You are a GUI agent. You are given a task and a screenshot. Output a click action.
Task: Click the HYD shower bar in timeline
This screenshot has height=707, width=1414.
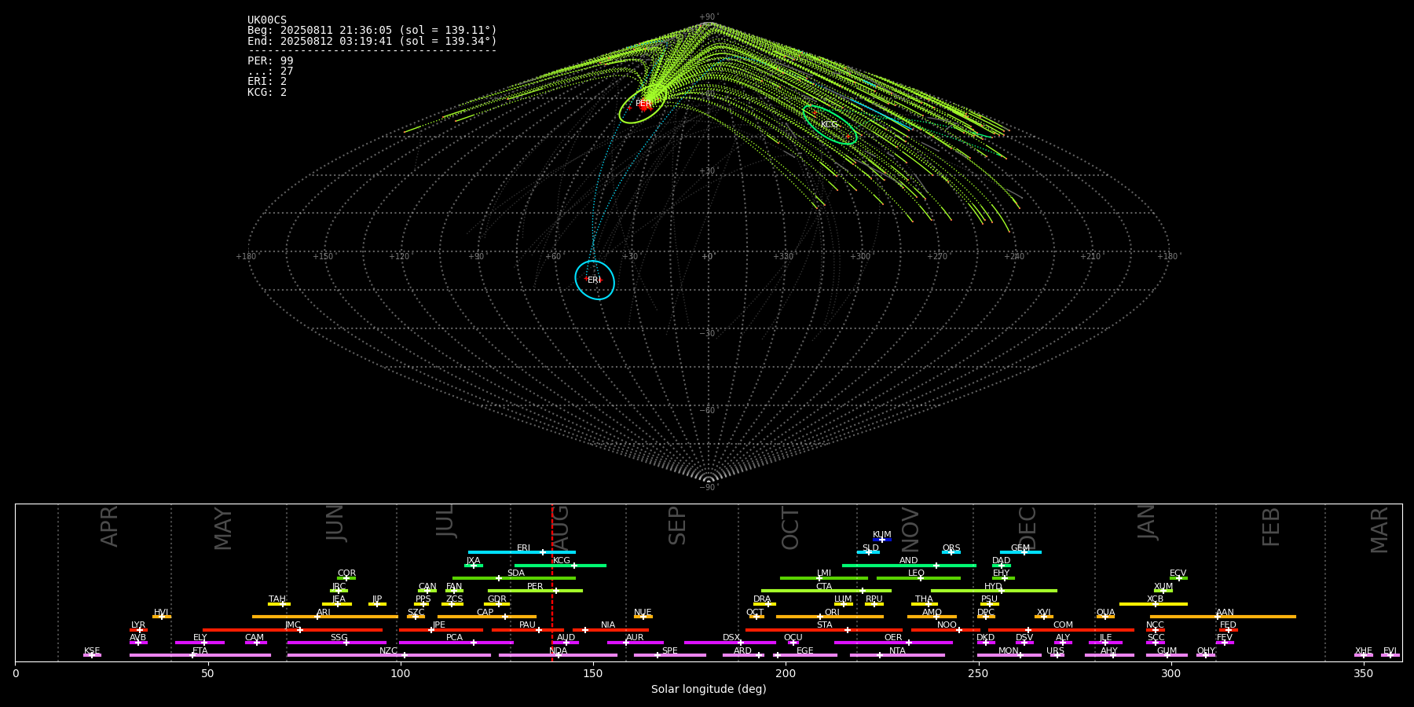pos(994,591)
